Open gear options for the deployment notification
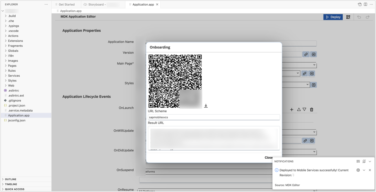 [x=358, y=170]
